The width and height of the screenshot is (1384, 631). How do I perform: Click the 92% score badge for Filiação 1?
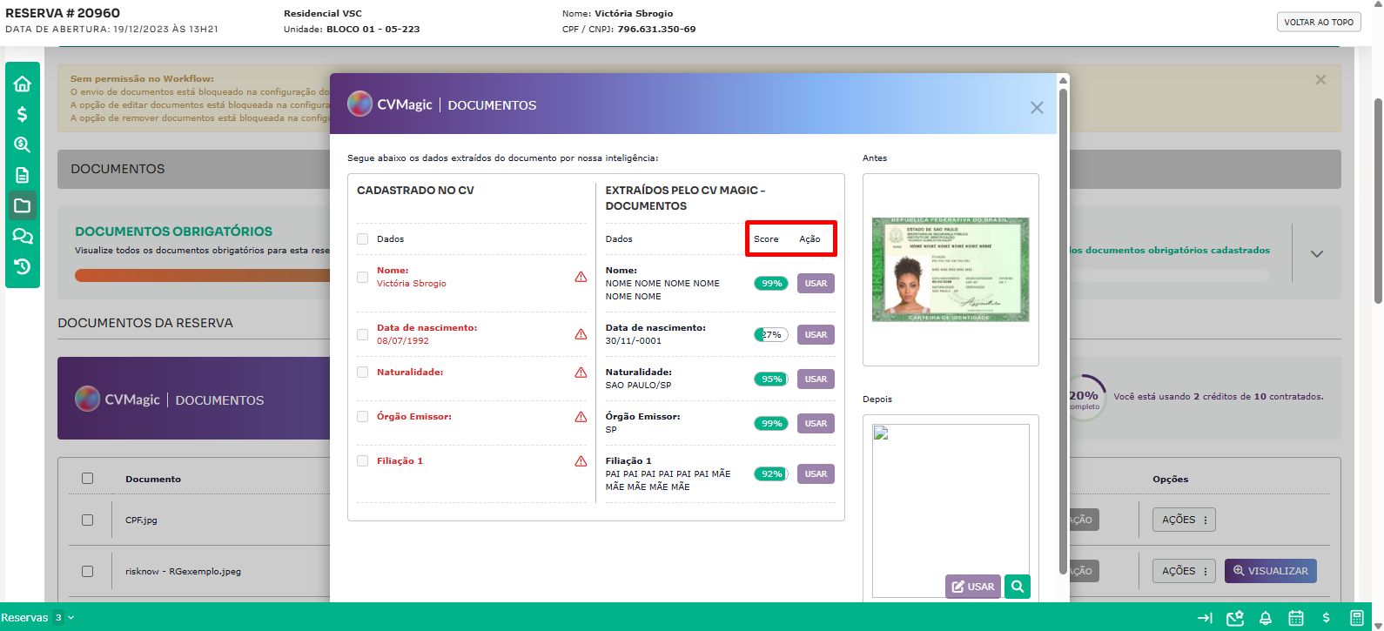click(771, 474)
